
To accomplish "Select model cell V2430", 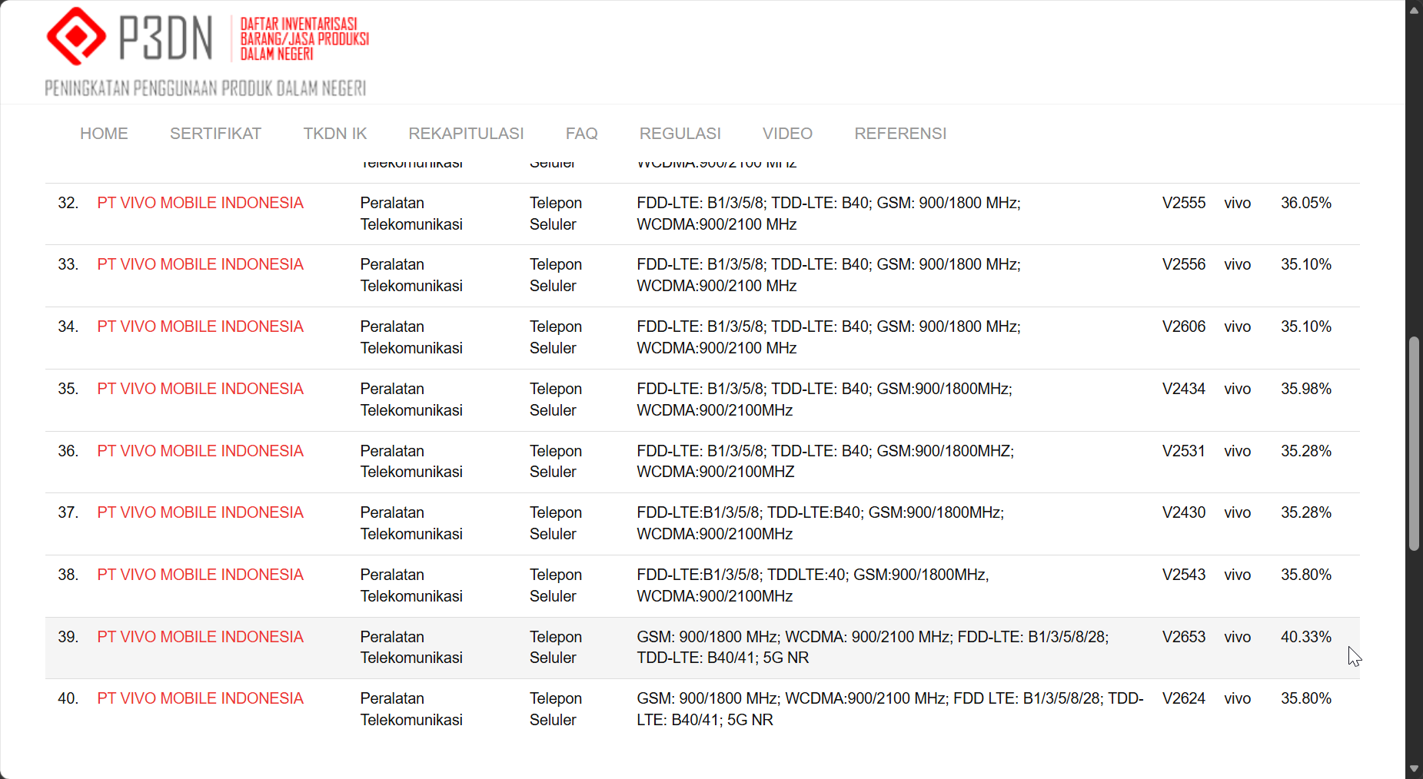I will [x=1184, y=512].
